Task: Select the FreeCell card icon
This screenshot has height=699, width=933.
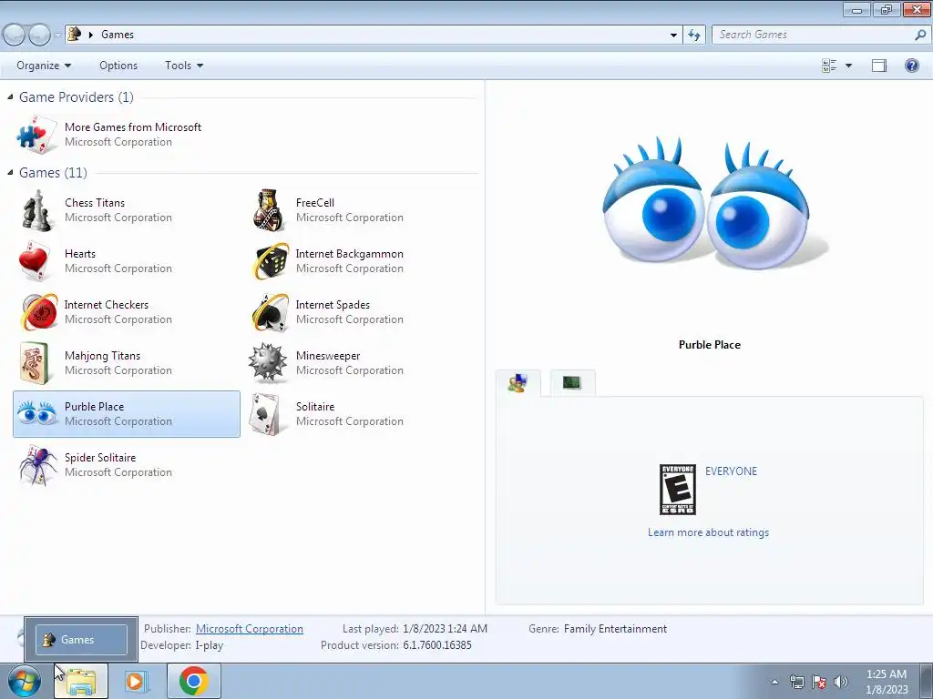Action: (269, 210)
